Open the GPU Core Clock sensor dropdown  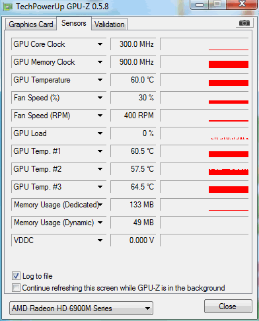[x=100, y=44]
